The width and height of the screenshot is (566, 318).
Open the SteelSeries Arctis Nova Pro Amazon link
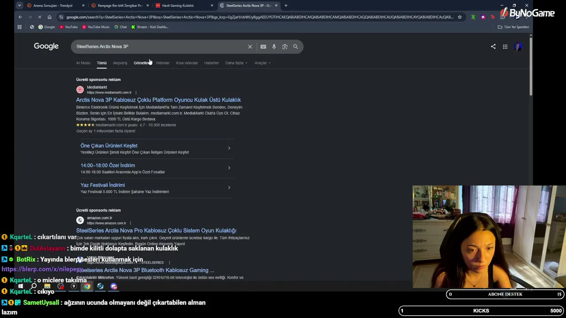[156, 231]
